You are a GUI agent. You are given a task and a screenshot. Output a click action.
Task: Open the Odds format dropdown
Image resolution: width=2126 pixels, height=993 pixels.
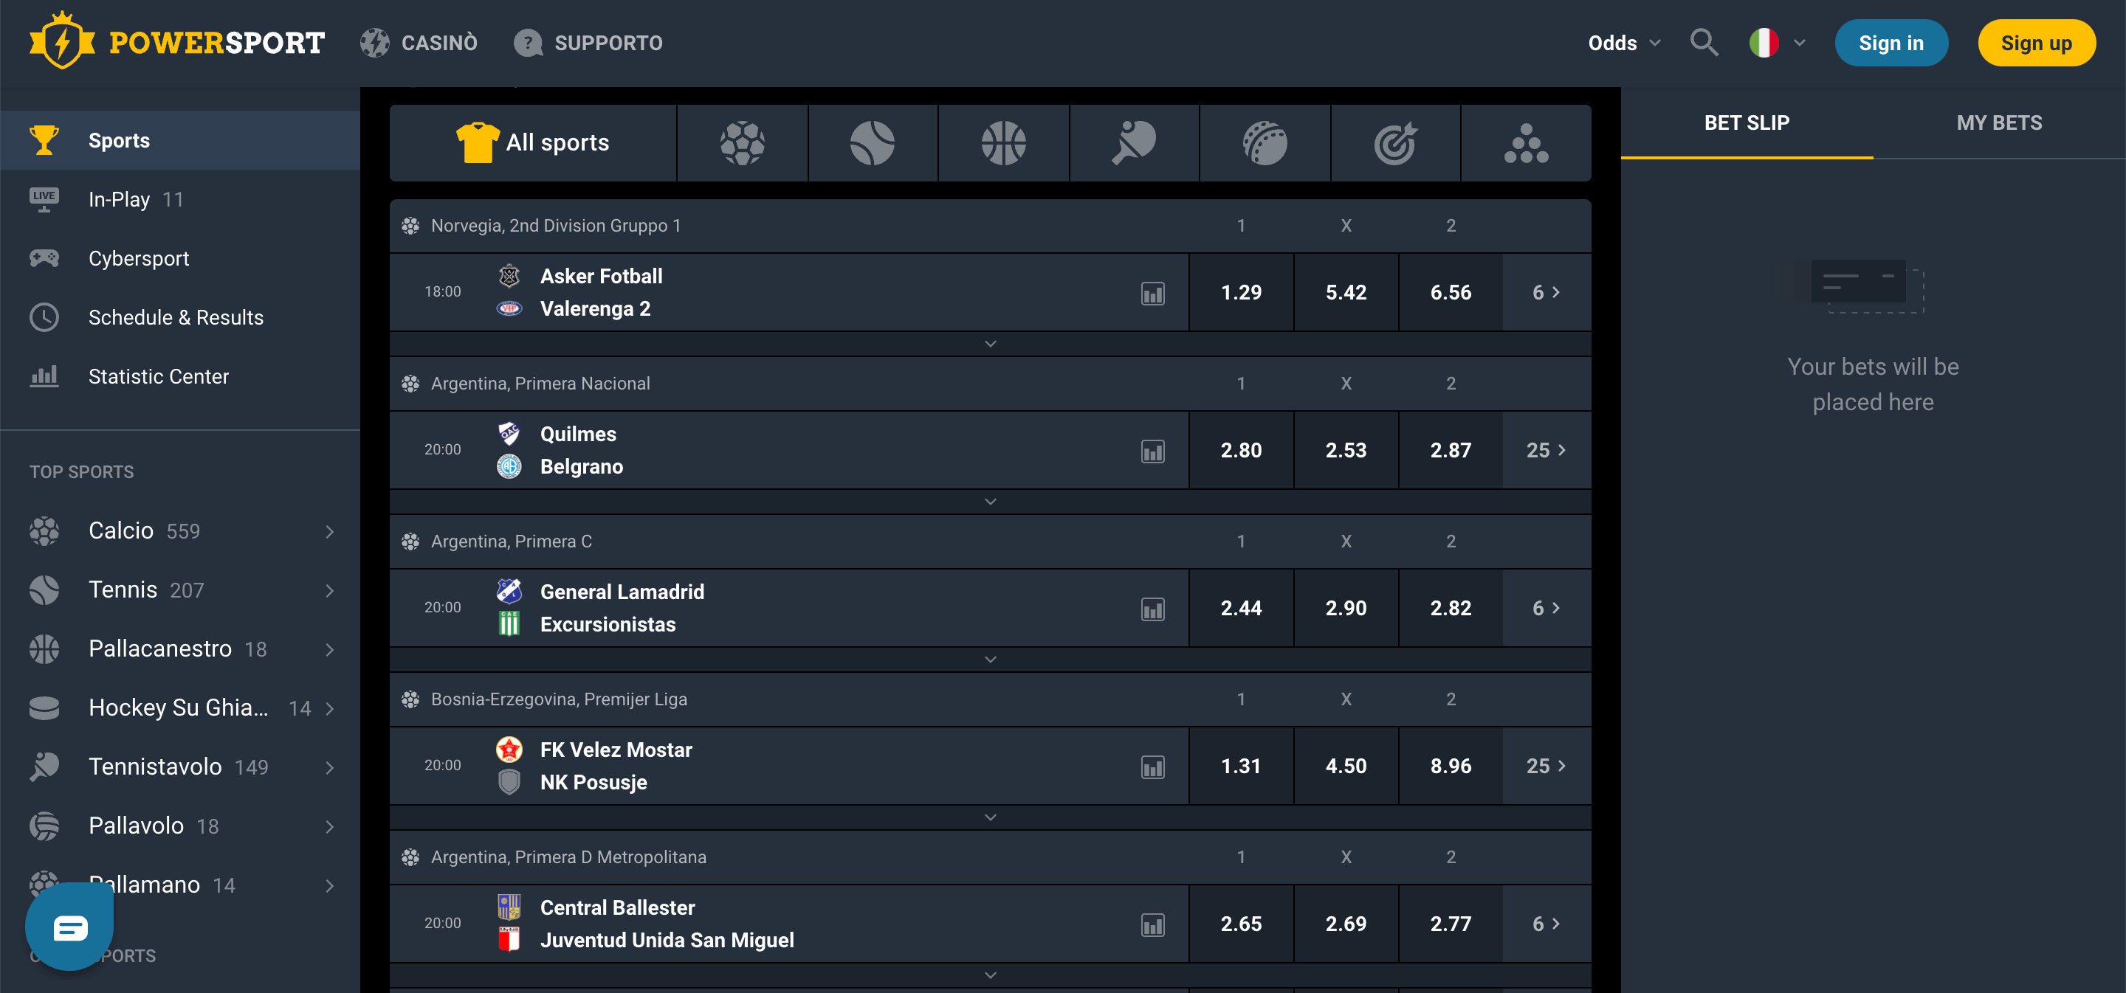click(1623, 42)
